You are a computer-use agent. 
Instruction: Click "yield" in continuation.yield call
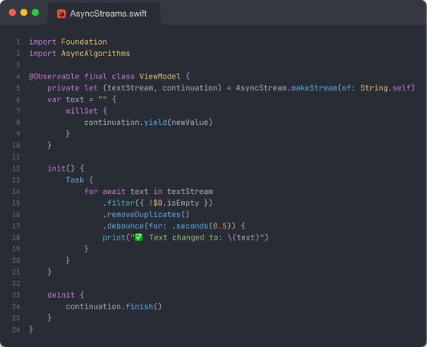(155, 123)
